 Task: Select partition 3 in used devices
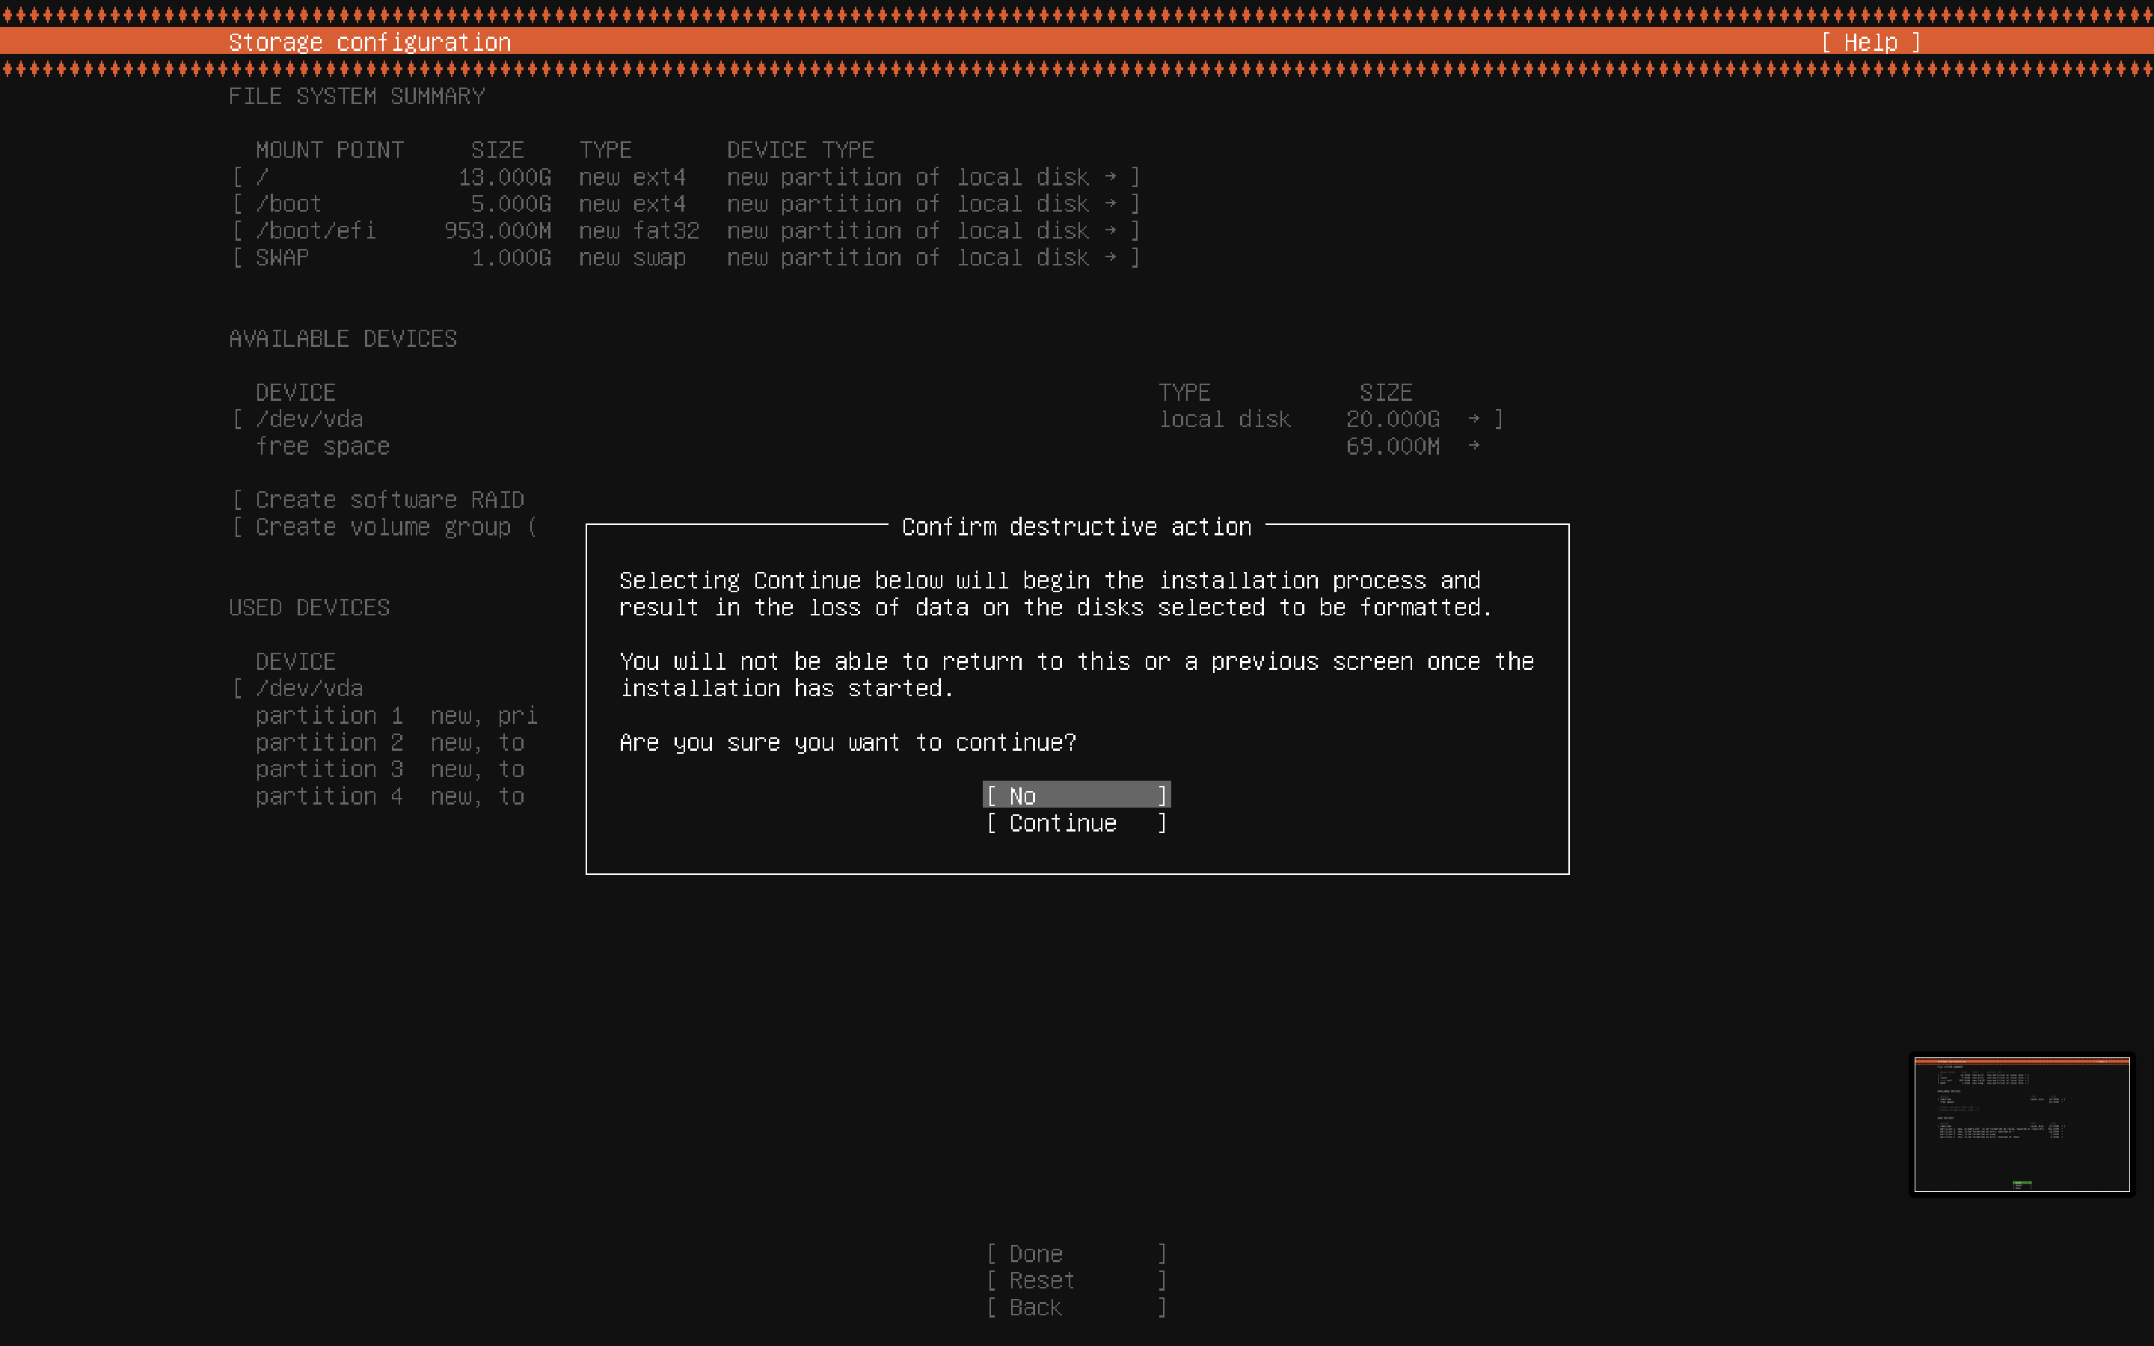point(328,769)
